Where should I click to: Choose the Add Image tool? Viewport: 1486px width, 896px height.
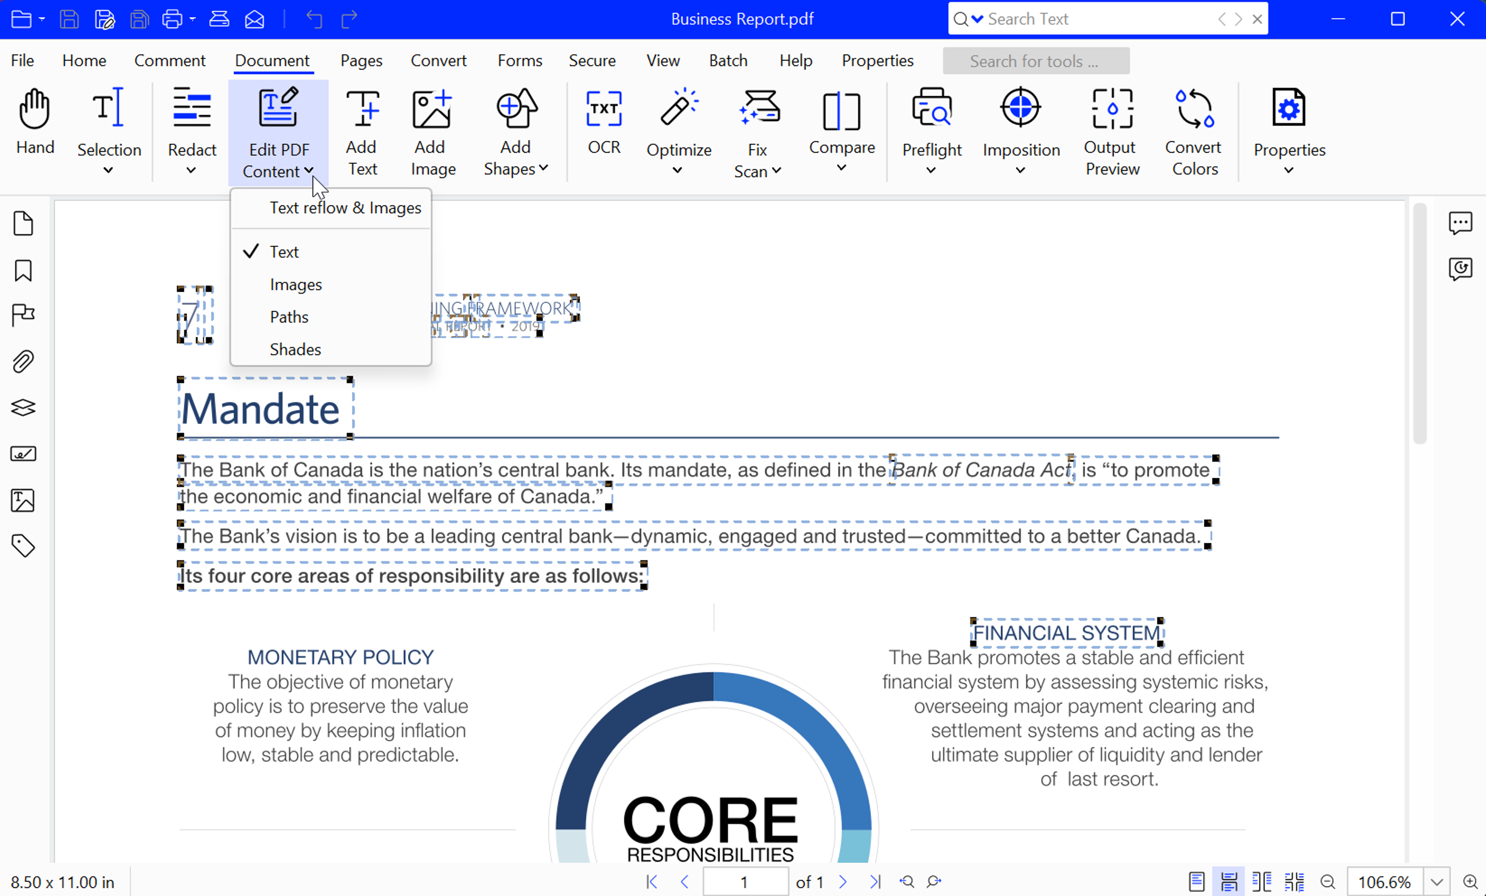click(432, 132)
